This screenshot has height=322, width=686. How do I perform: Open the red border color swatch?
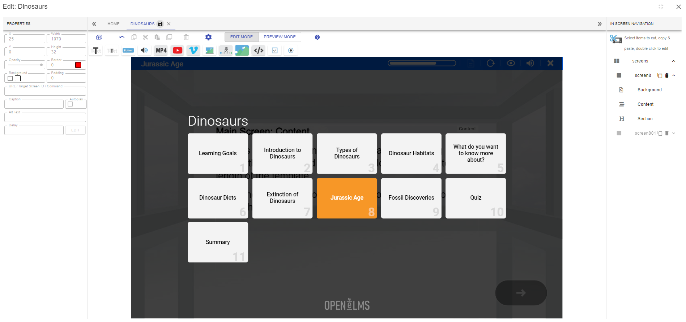78,65
